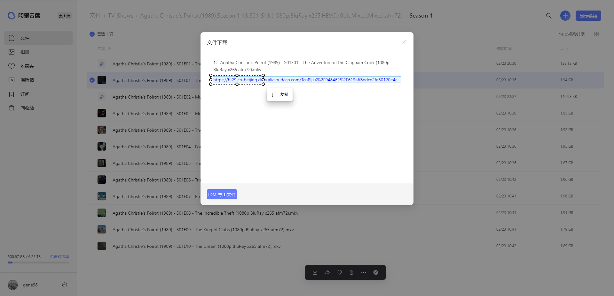Click the S01E03 video thumbnail
Screen dimensions: 614x296
click(x=102, y=130)
